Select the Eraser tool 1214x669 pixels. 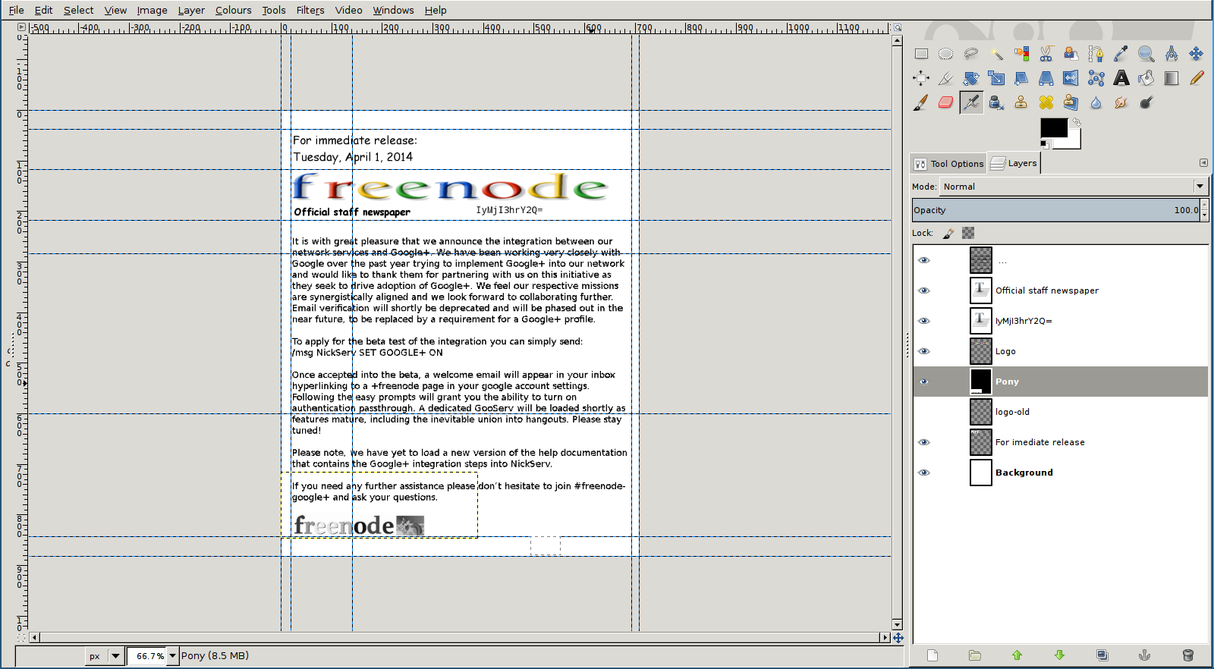tap(945, 102)
